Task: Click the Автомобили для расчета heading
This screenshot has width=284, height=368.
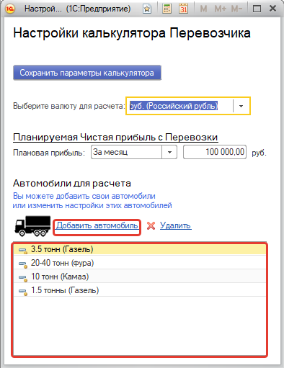Action: click(x=72, y=184)
